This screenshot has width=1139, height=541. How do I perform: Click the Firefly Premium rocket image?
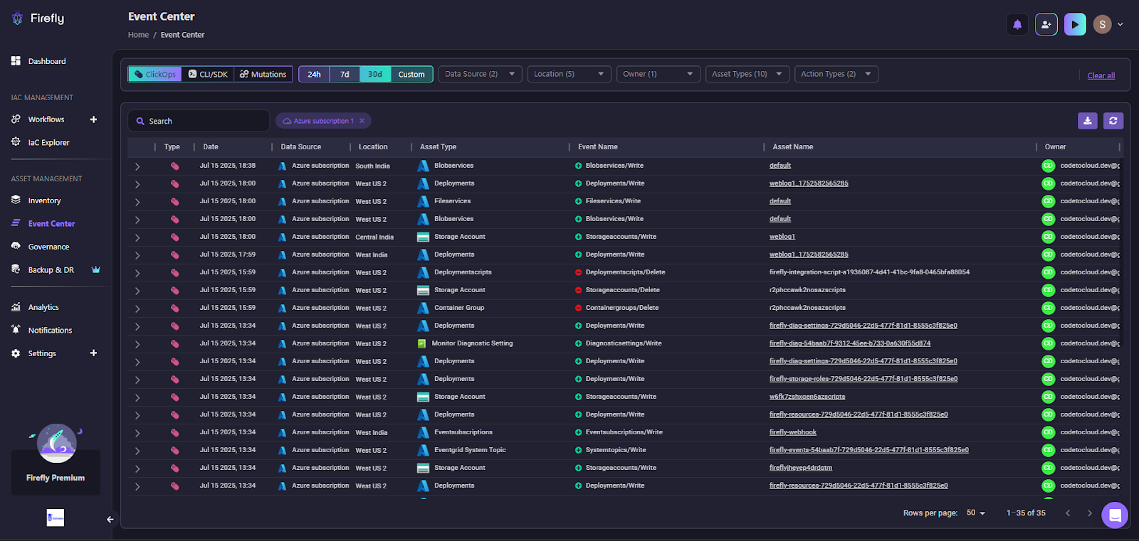click(56, 443)
